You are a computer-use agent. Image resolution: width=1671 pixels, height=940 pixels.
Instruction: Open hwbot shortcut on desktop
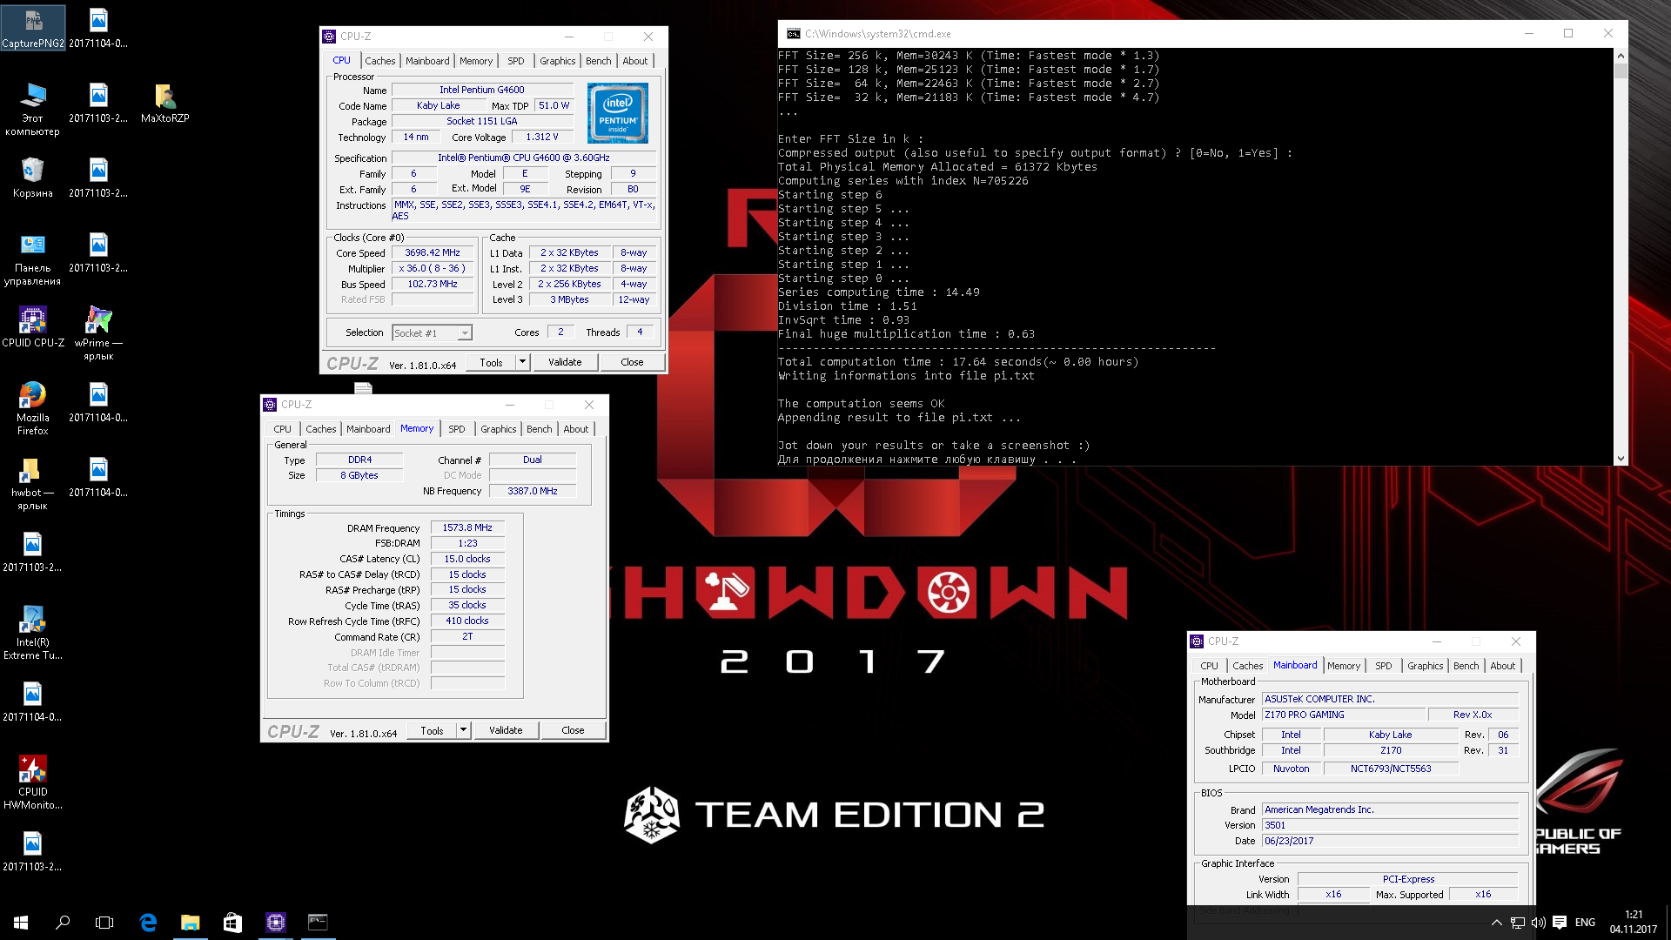tap(32, 483)
